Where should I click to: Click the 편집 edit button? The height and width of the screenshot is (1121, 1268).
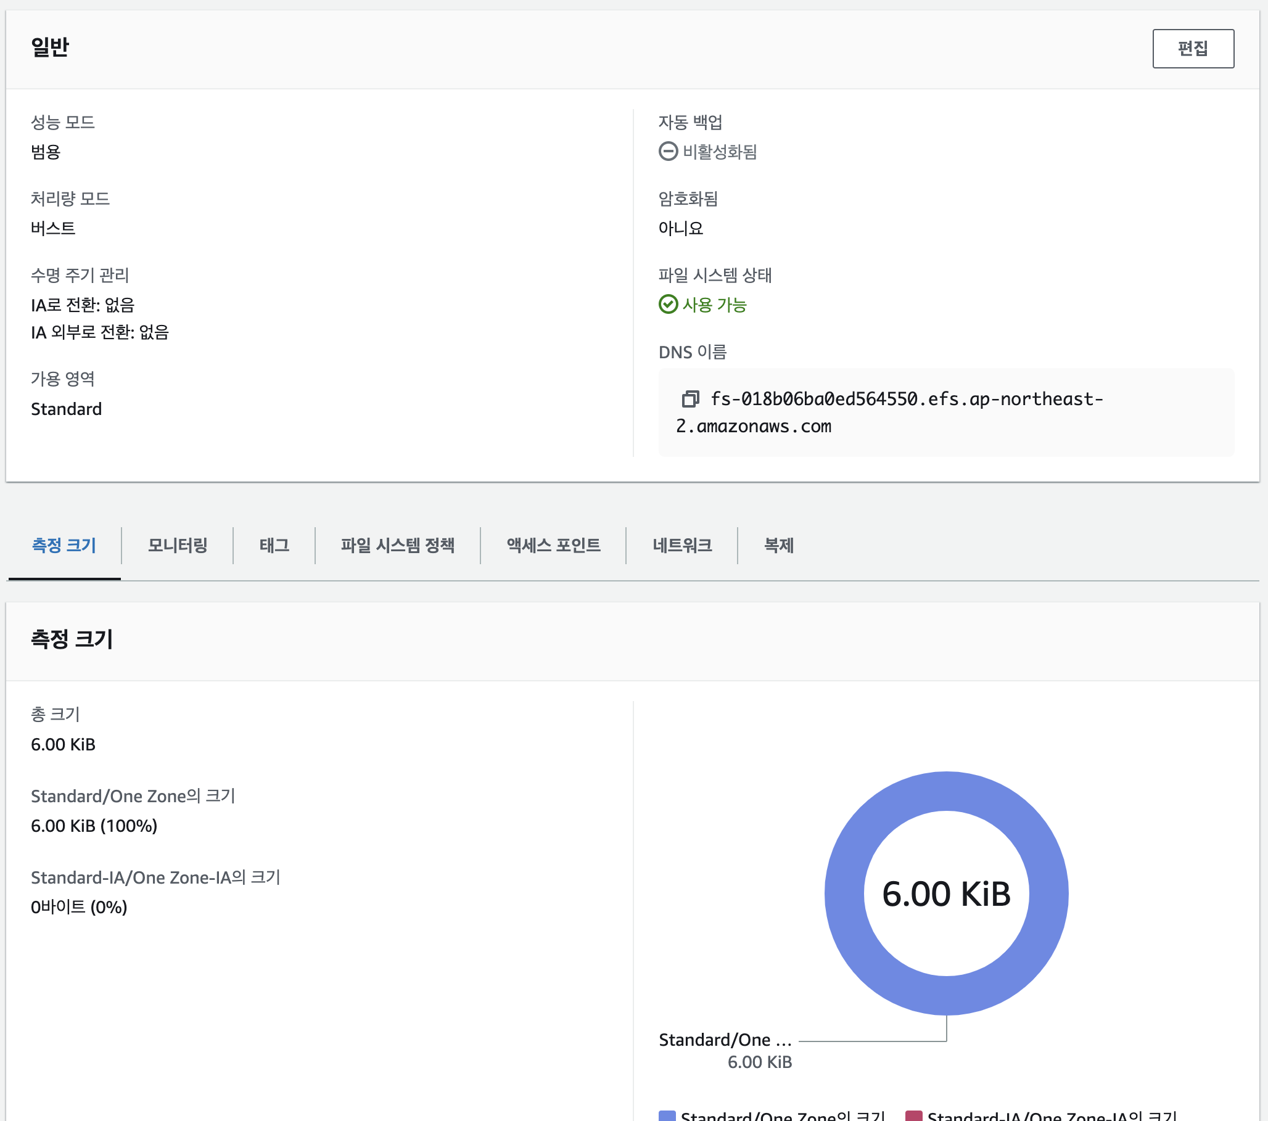[1192, 48]
